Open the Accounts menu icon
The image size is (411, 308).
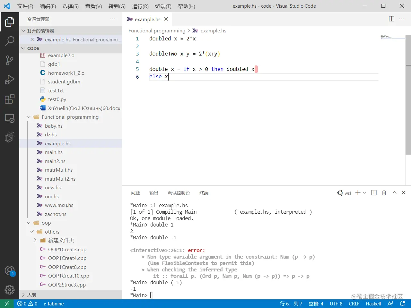point(10,271)
